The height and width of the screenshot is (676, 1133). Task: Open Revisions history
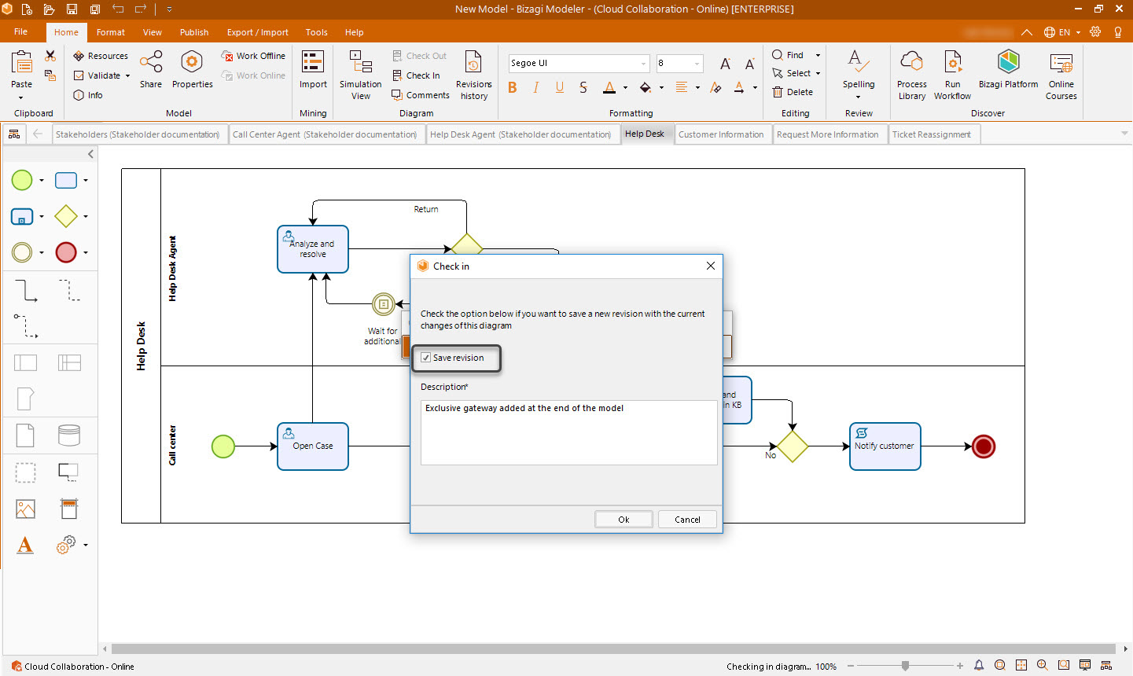pyautogui.click(x=473, y=75)
